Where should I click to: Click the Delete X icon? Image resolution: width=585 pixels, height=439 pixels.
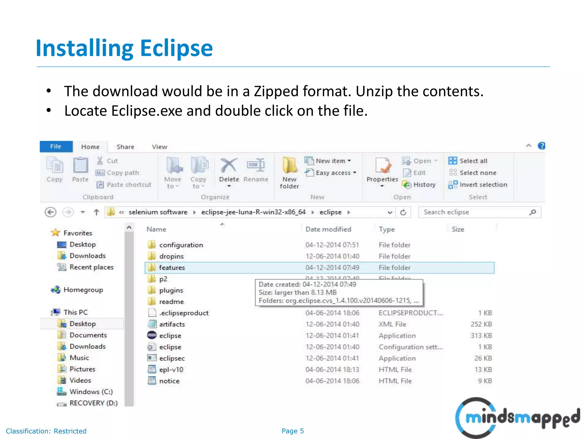(229, 166)
